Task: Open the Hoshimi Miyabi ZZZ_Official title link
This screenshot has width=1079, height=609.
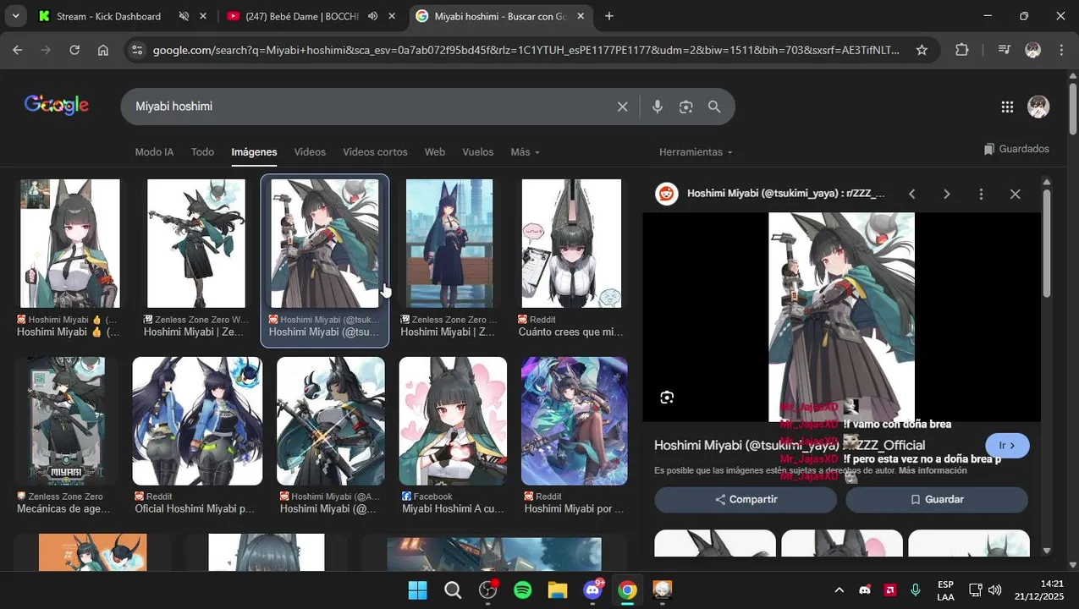Action: click(x=790, y=445)
